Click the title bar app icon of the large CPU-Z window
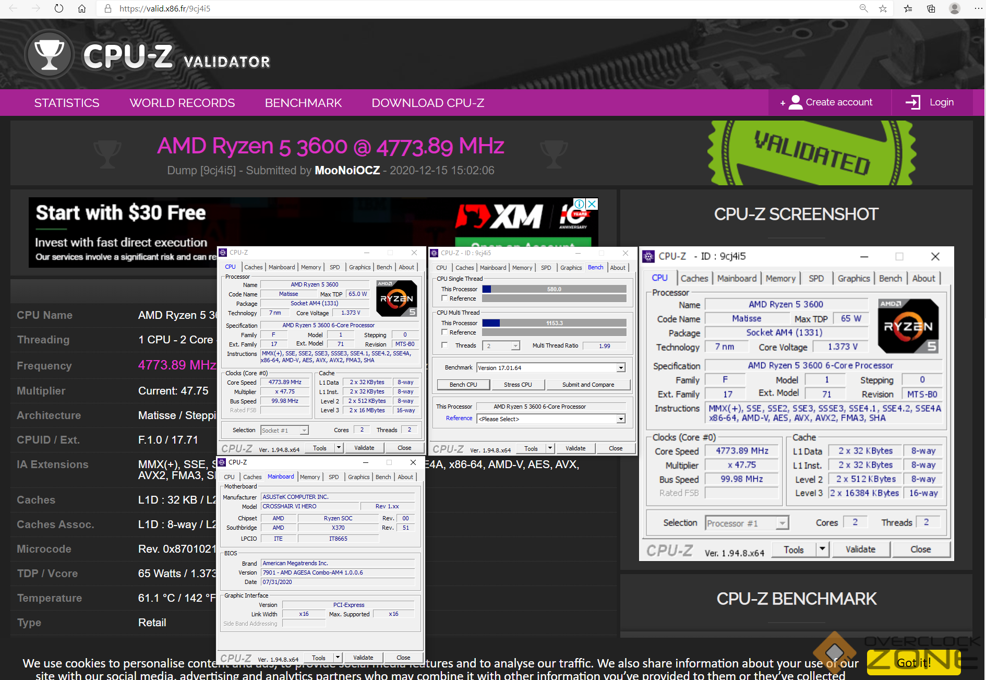Image resolution: width=986 pixels, height=680 pixels. (648, 256)
